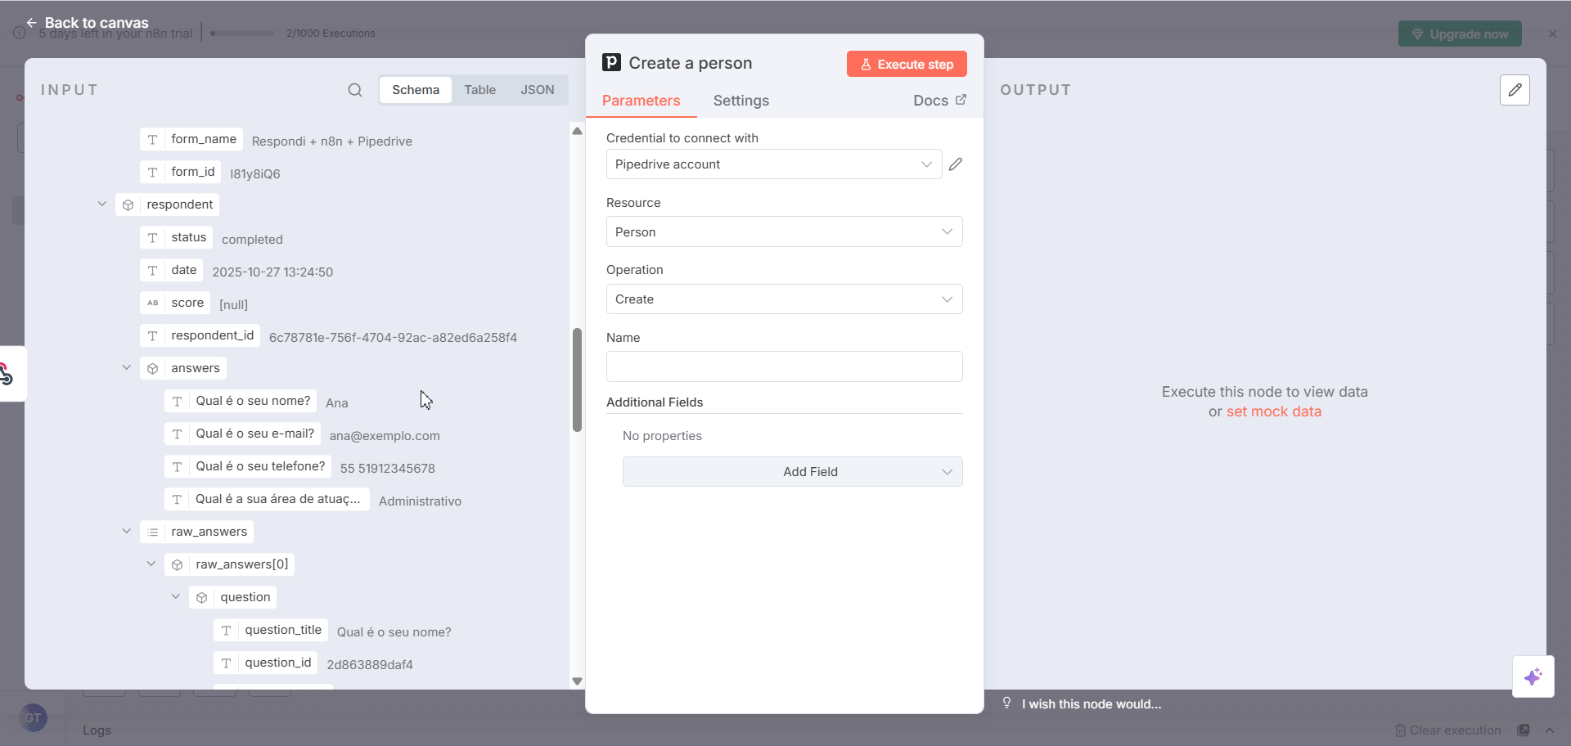The width and height of the screenshot is (1571, 746).
Task: Click the type icon beside Qual é o seu e-mail?
Action: coord(178,434)
